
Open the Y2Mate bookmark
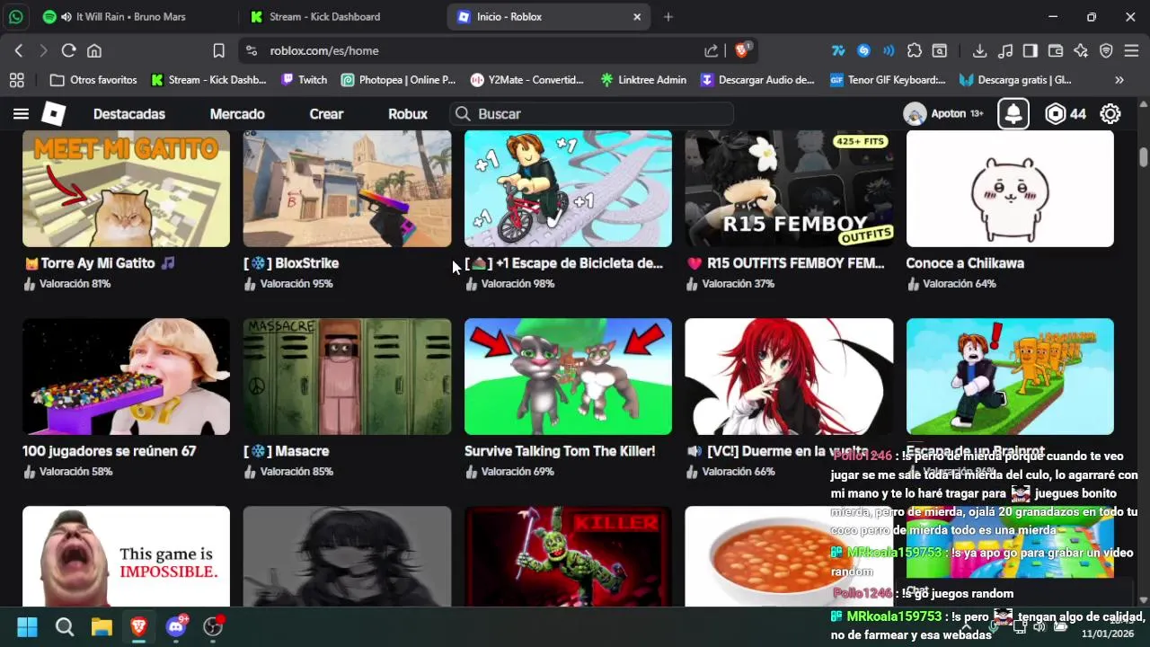coord(527,80)
